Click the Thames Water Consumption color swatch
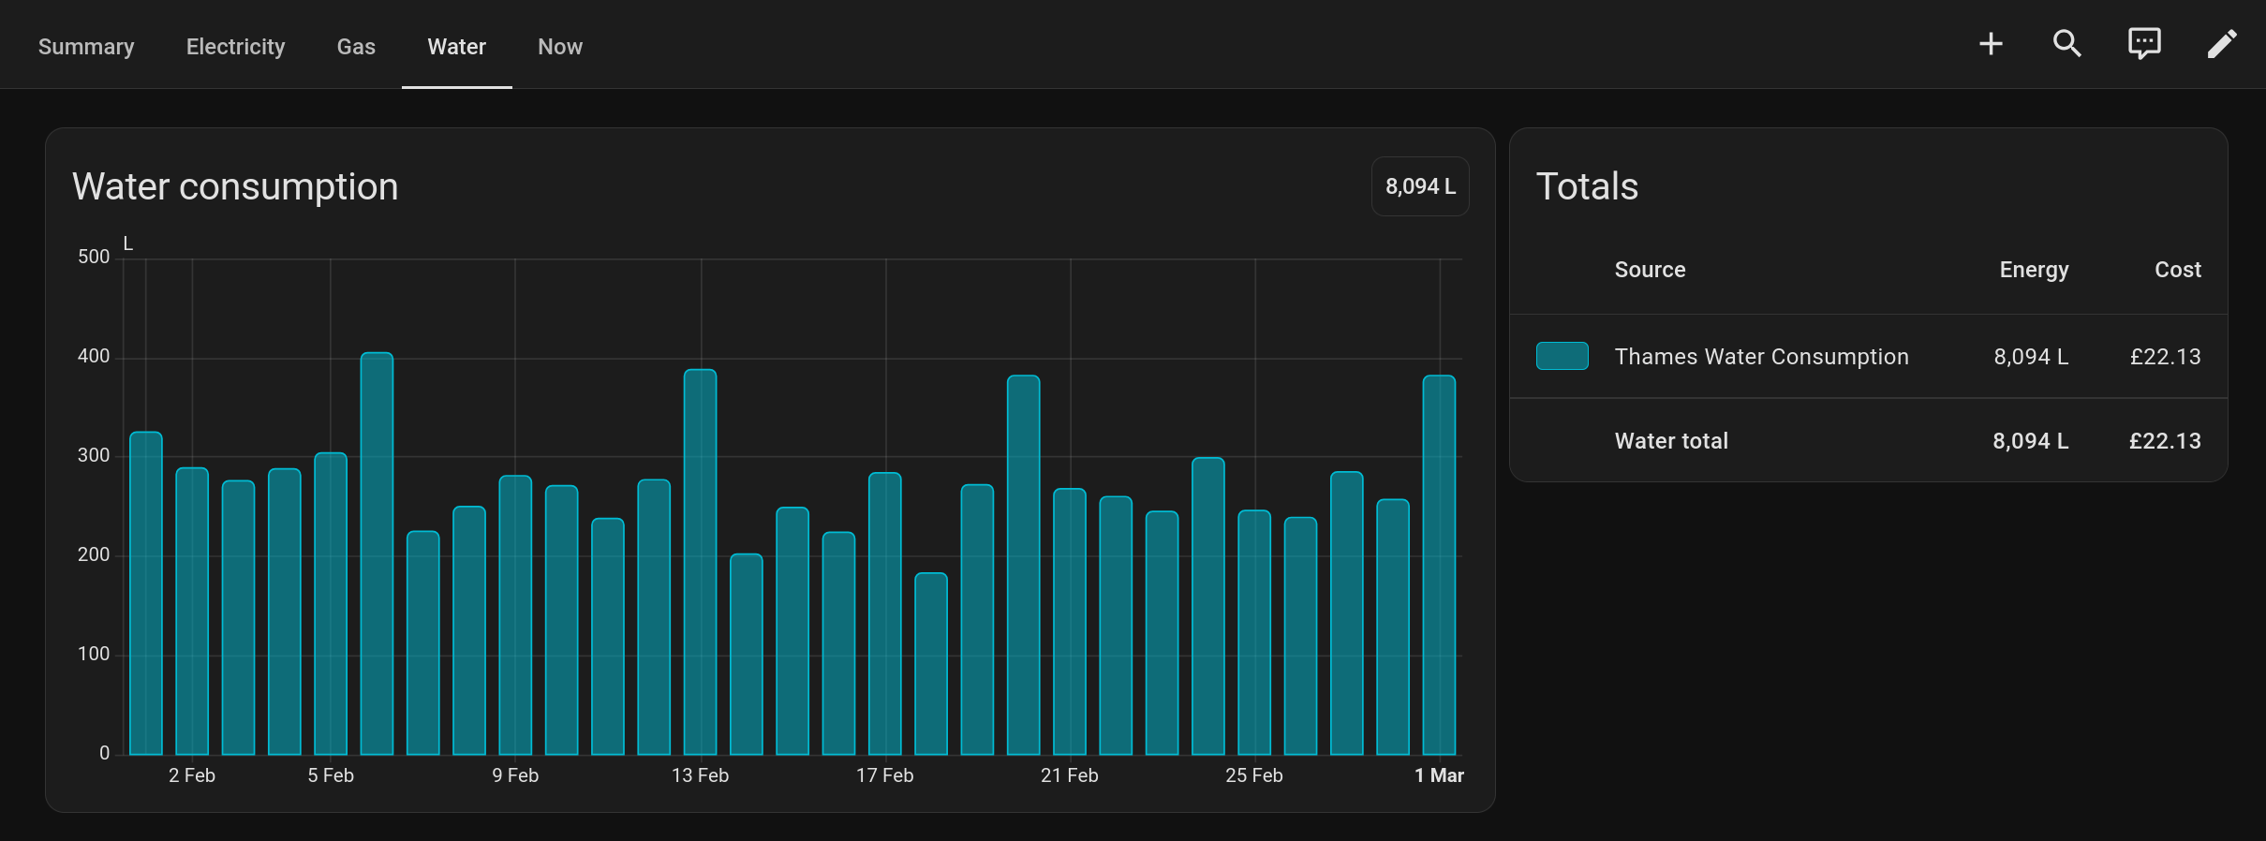This screenshot has width=2266, height=841. click(1563, 356)
